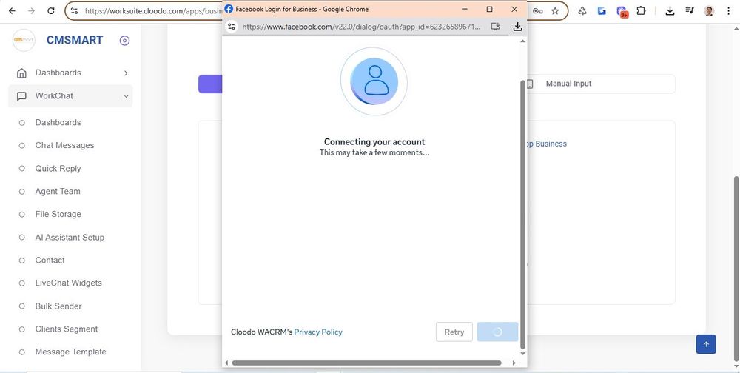Click the site info icon in Facebook popup

point(232,27)
